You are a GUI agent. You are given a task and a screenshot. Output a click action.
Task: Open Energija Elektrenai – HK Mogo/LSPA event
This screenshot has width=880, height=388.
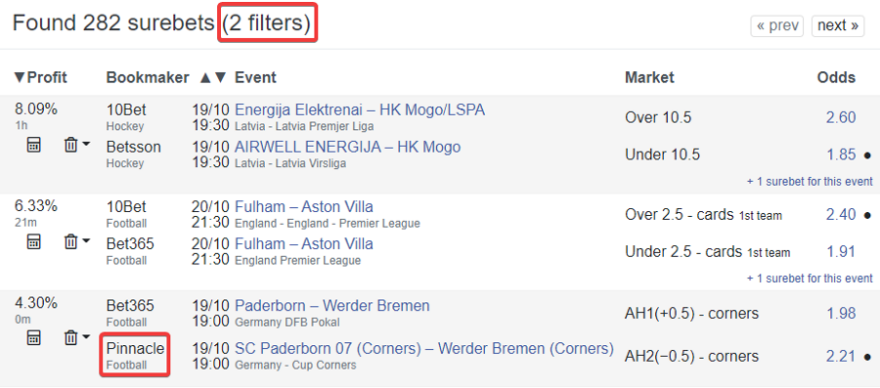click(x=360, y=109)
